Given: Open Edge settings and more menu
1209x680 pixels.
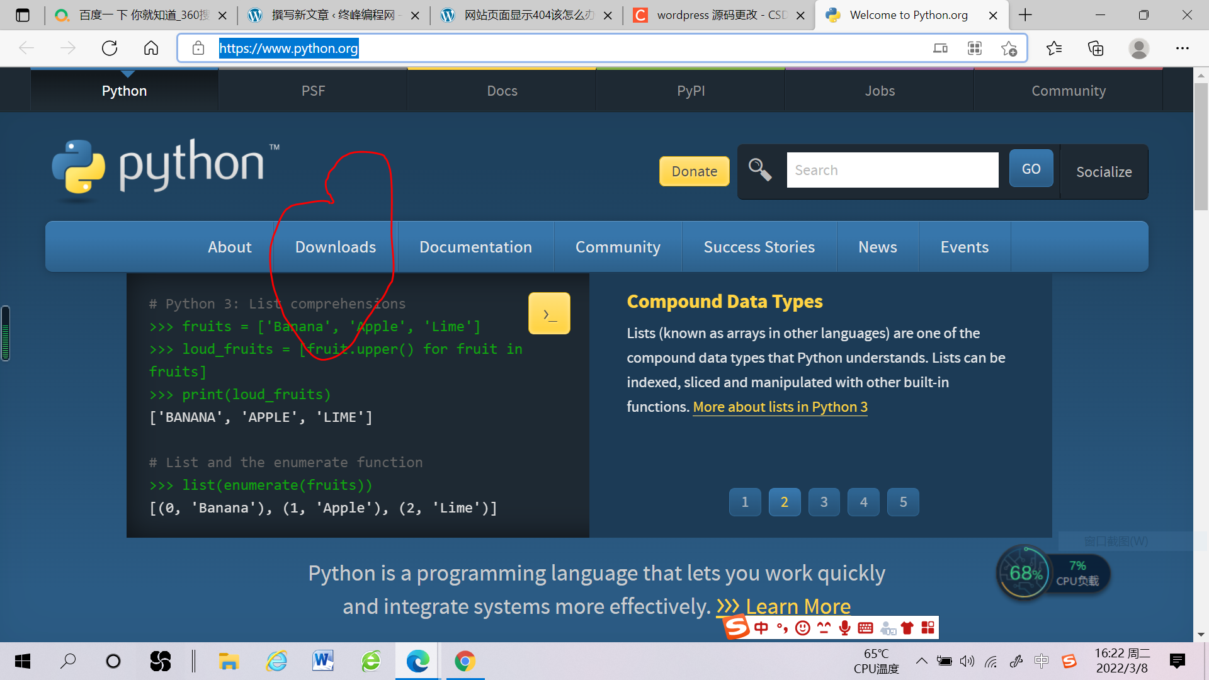Looking at the screenshot, I should [x=1182, y=48].
